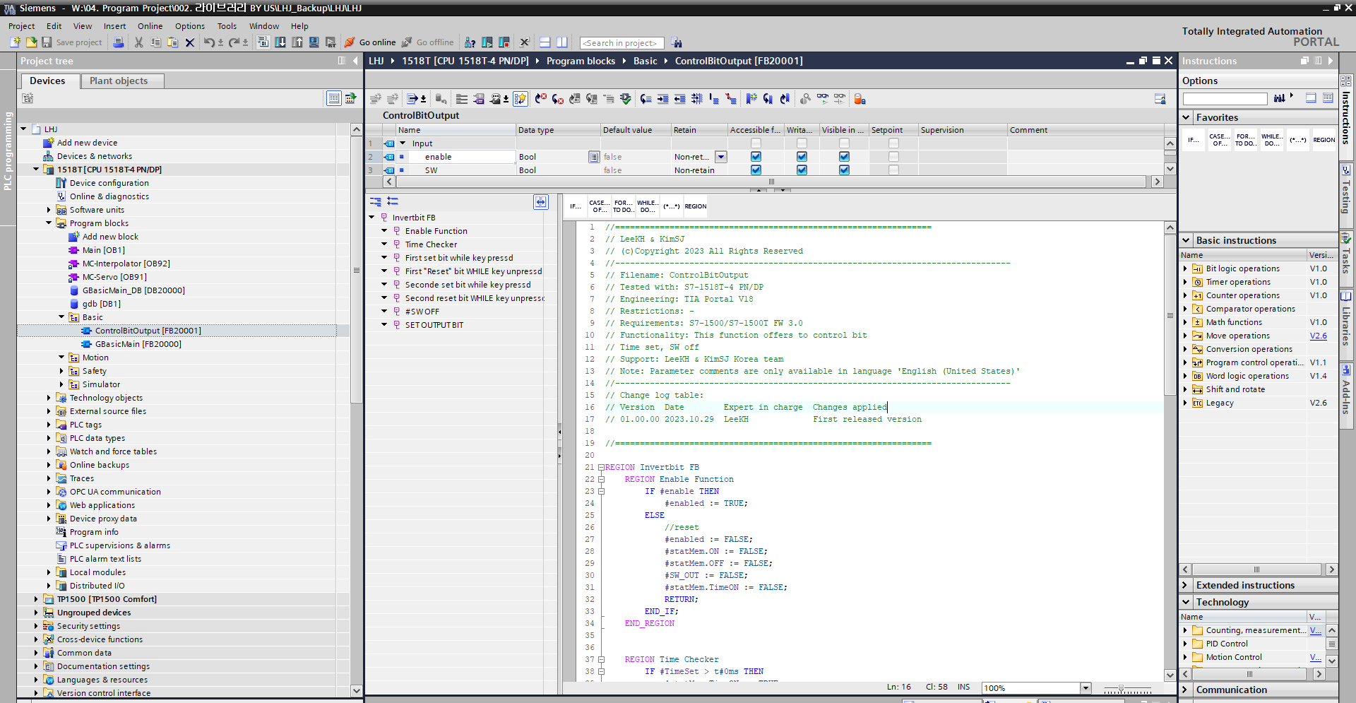Enable Setpoint checkbox for enable row
The height and width of the screenshot is (703, 1356).
pos(893,157)
